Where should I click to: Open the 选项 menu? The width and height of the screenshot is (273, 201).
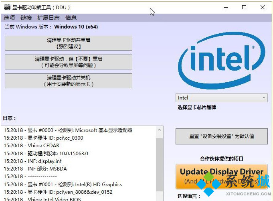pos(9,18)
